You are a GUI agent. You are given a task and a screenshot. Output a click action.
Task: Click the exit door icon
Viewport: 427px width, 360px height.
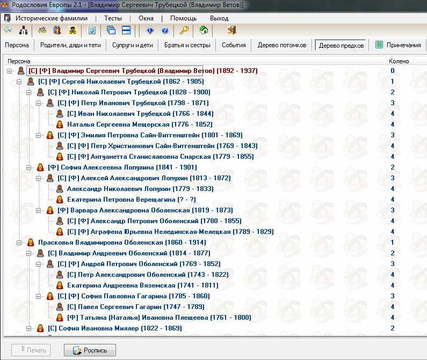[x=231, y=30]
